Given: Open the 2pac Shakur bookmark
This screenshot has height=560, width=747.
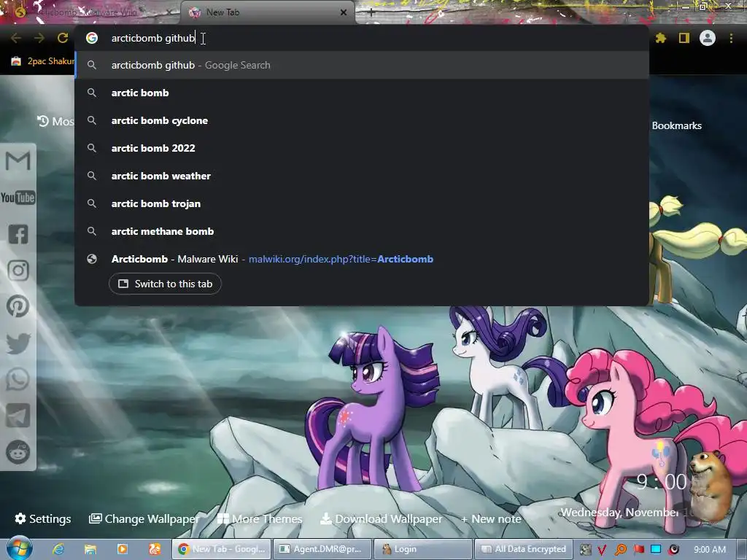Looking at the screenshot, I should pos(43,61).
